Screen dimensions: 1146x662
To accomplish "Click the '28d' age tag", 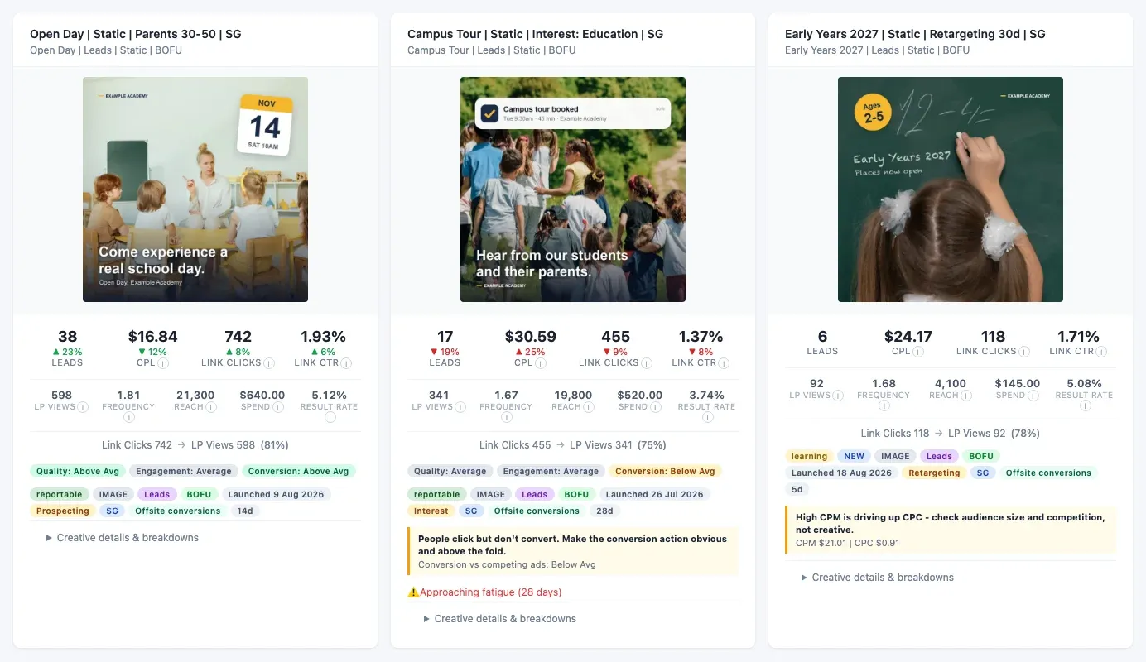I will (605, 511).
